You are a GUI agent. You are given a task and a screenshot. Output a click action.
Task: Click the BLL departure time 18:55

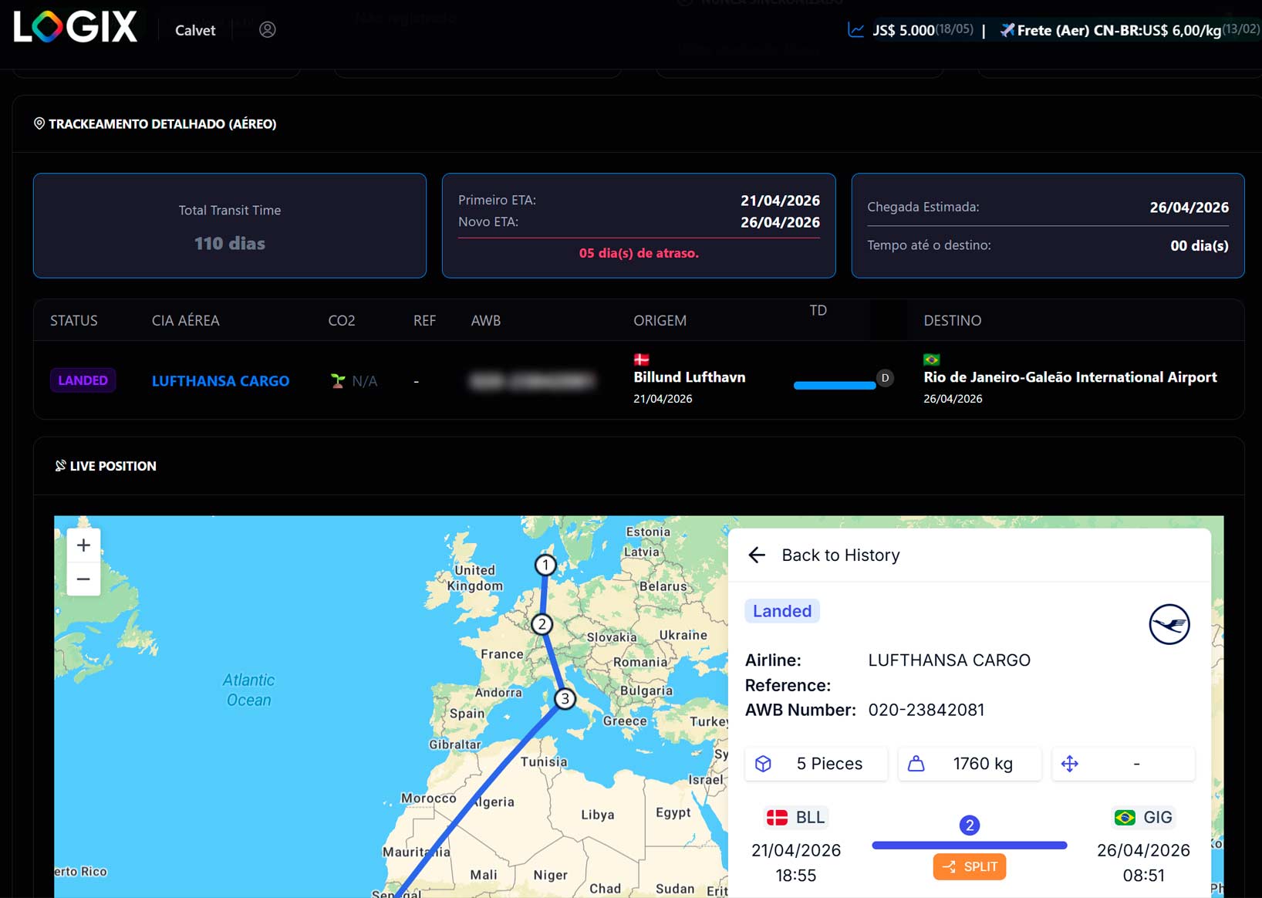click(796, 876)
